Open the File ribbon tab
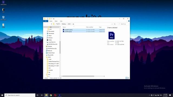The width and height of the screenshot is (173, 97). pyautogui.click(x=46, y=21)
